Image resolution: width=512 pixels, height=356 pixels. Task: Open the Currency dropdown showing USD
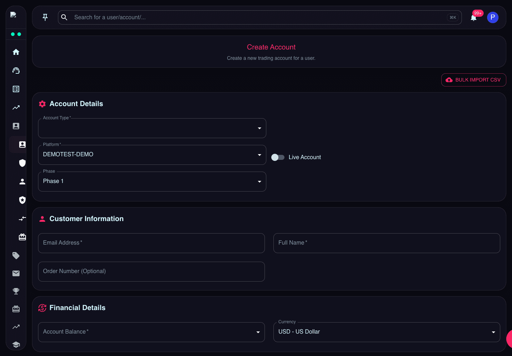(x=387, y=332)
